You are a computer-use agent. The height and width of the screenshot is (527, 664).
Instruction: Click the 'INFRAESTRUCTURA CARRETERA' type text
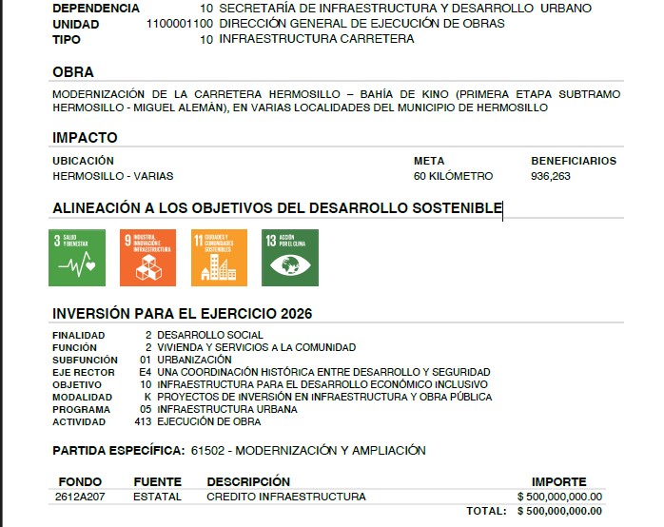[x=316, y=39]
